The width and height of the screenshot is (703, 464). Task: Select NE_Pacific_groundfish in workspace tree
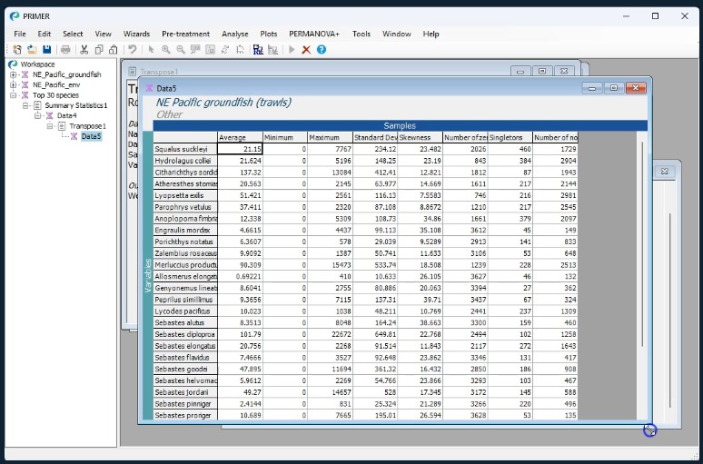[x=67, y=74]
